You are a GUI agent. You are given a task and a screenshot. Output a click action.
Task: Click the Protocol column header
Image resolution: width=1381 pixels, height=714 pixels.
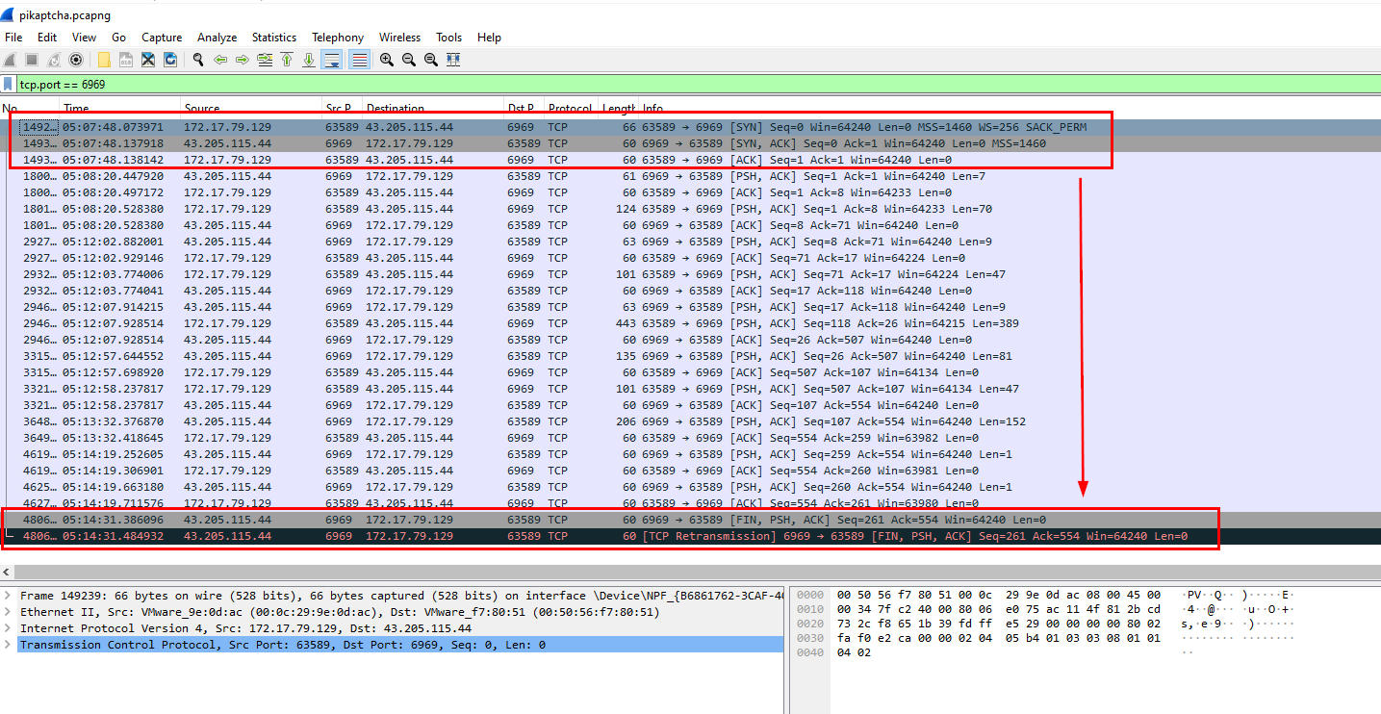pyautogui.click(x=570, y=109)
